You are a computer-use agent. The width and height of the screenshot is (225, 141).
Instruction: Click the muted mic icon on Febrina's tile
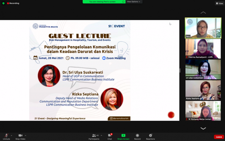pos(187,57)
